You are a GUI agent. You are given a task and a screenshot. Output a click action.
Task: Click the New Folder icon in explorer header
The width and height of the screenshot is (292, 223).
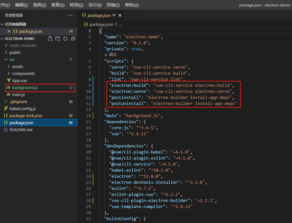58,38
